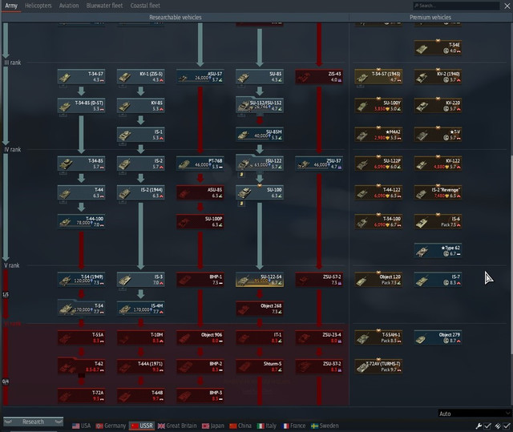The width and height of the screenshot is (513, 432).
Task: Select the ZSU-37 anti-air card
Action: [319, 164]
